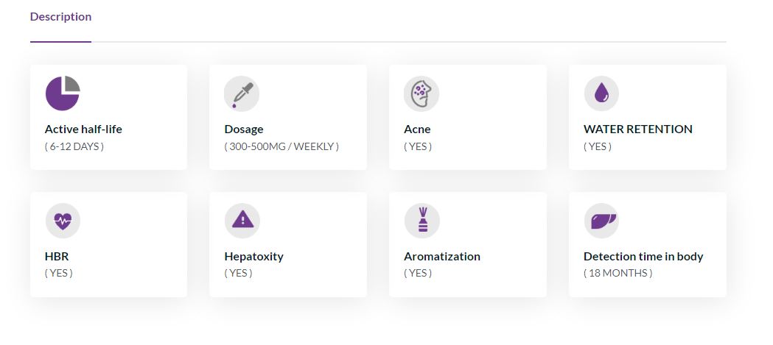773x345 pixels.
Task: Click the Aromatization heading text
Action: click(442, 257)
